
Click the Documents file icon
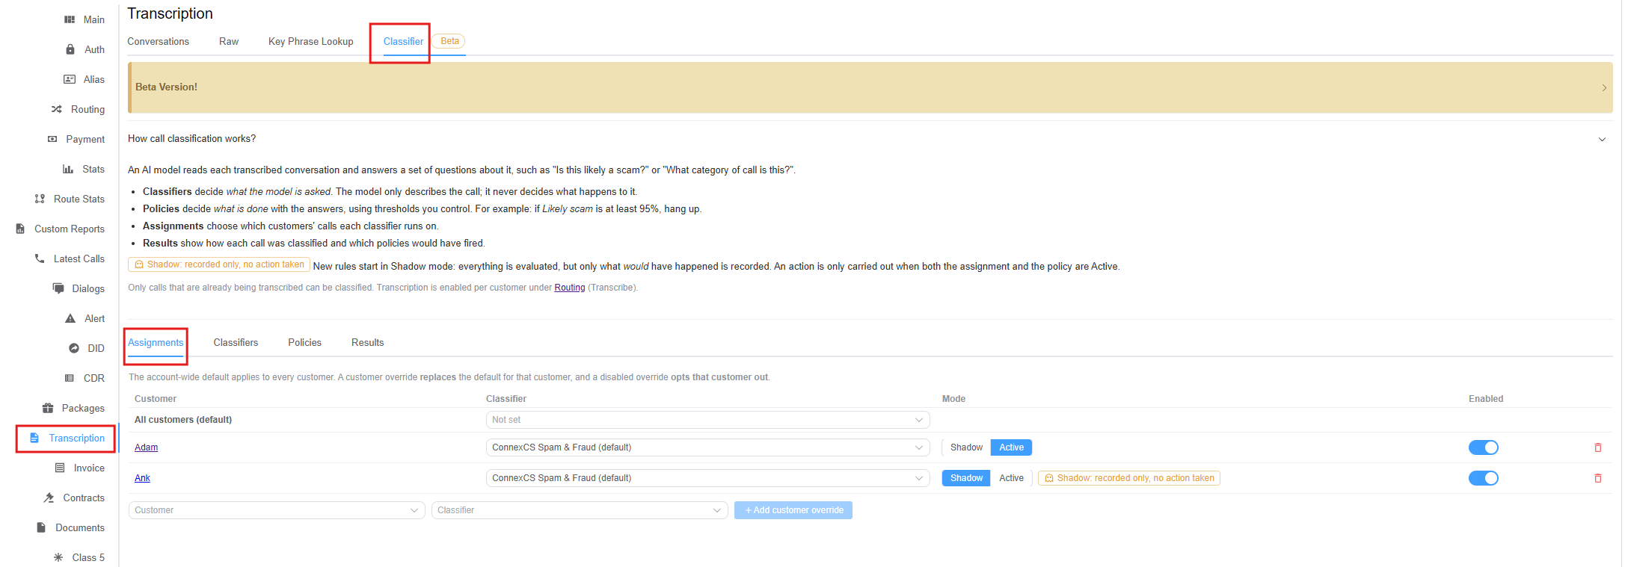(41, 527)
